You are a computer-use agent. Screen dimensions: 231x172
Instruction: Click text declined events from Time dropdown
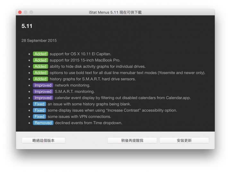pos(89,123)
